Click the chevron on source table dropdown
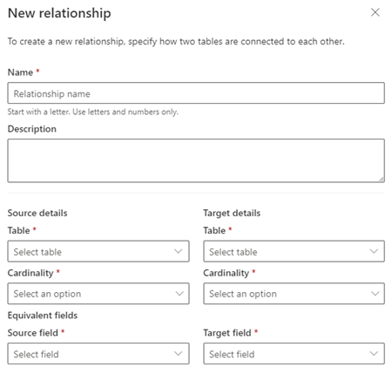The width and height of the screenshot is (392, 381). (179, 251)
